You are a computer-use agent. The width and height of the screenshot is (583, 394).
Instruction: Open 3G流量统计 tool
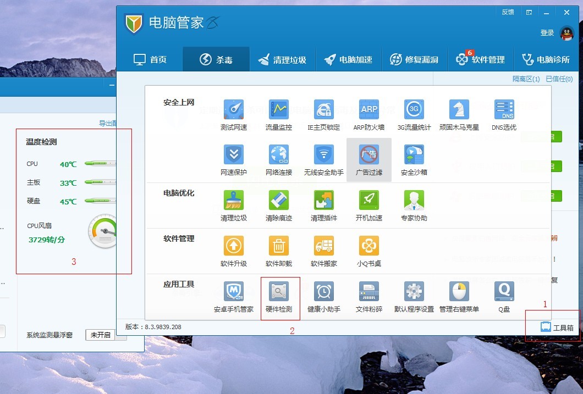tap(414, 115)
